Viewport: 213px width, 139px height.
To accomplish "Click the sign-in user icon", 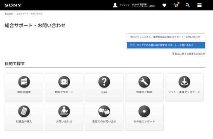I will 115,5.
